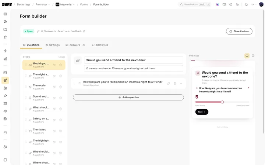The width and height of the screenshot is (265, 165).
Task: Open the folder icon in the sidebar
Action: point(5,29)
